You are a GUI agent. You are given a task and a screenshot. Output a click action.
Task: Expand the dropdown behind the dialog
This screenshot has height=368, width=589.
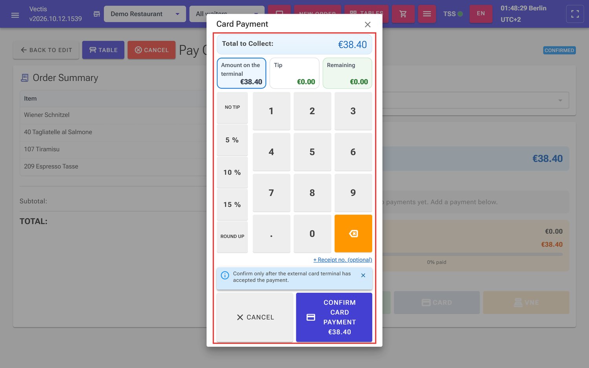[560, 100]
